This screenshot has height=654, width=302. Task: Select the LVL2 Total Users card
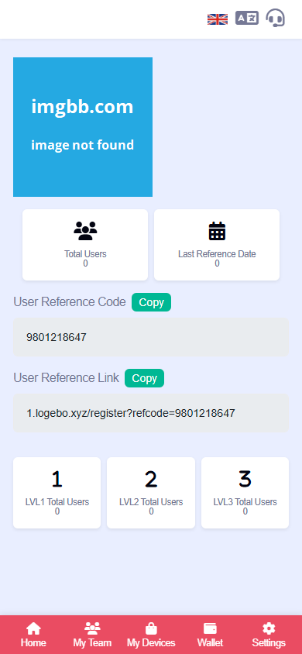[x=151, y=493]
